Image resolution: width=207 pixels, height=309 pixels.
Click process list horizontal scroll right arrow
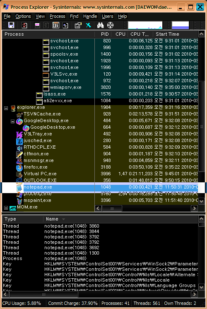click(x=195, y=208)
